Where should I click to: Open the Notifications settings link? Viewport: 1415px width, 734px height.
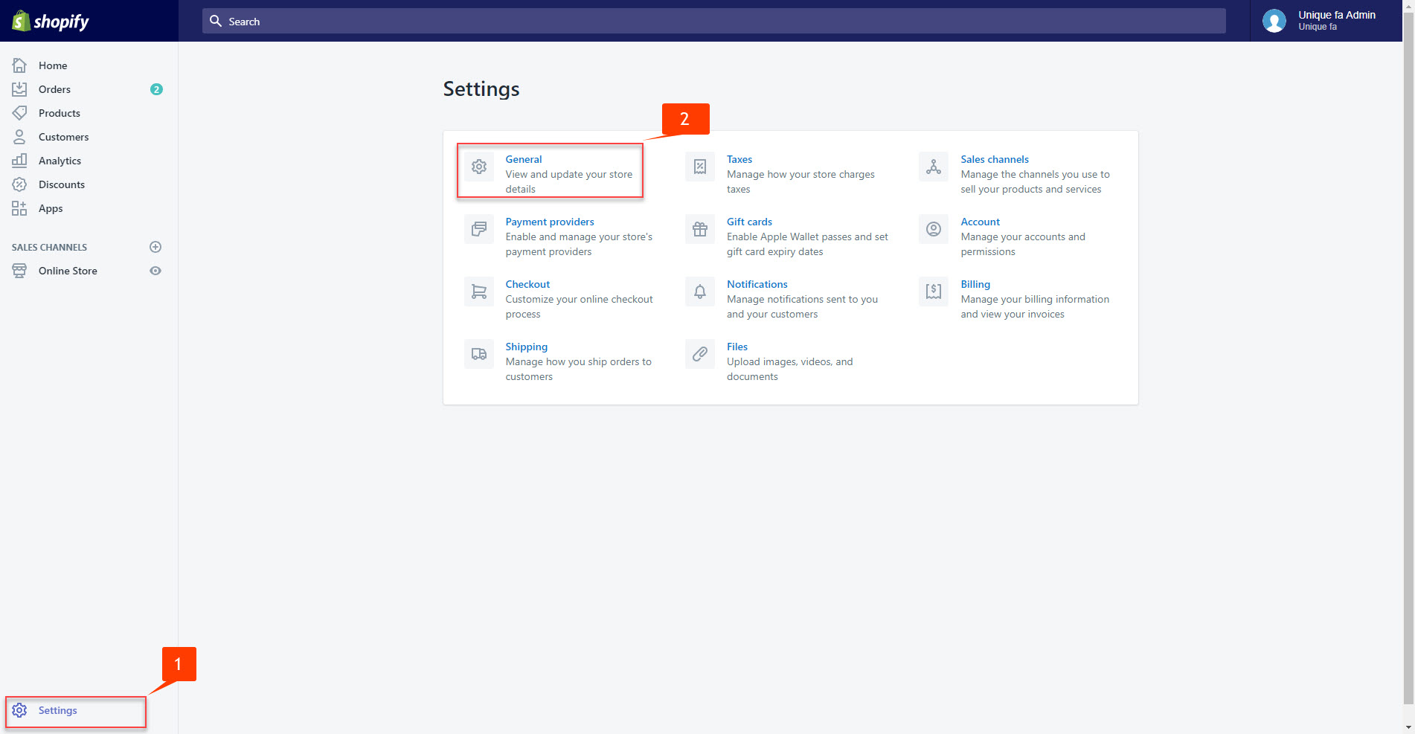[x=757, y=284]
